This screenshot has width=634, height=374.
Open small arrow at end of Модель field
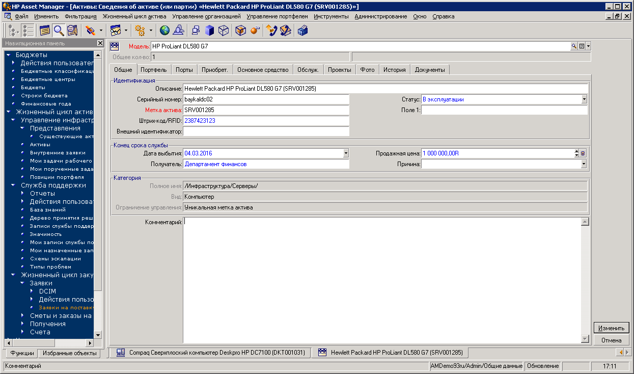click(589, 46)
